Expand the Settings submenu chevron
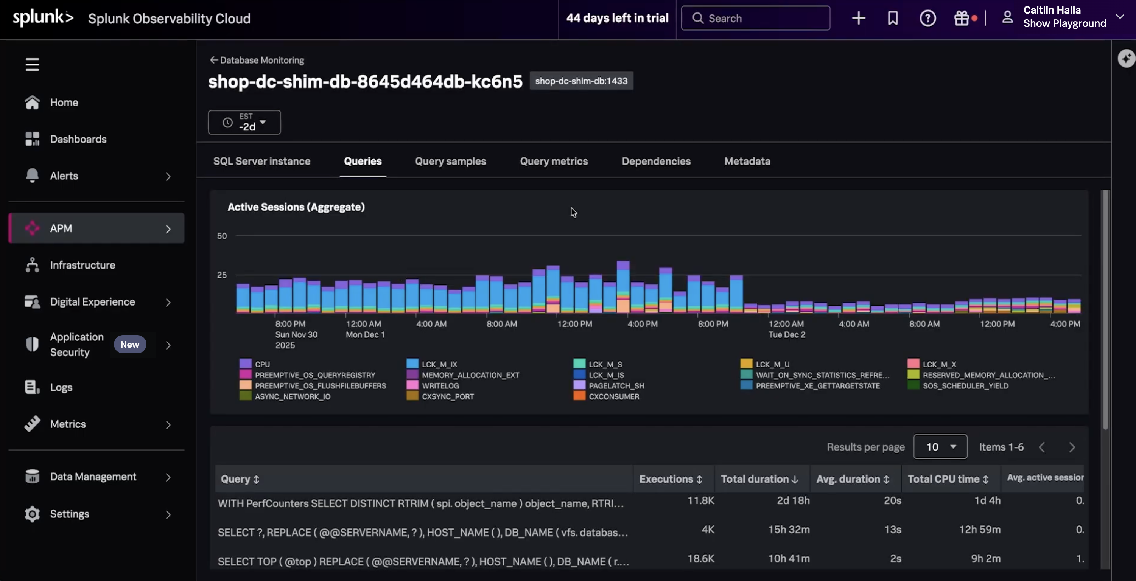This screenshot has width=1136, height=581. (x=168, y=514)
